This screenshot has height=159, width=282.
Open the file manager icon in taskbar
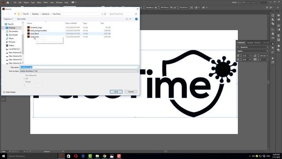[x=97, y=156]
